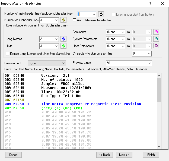Viewport: 169px width, 161px height.
Task: Click preview scrollbar up arrow
Action: coord(159,76)
